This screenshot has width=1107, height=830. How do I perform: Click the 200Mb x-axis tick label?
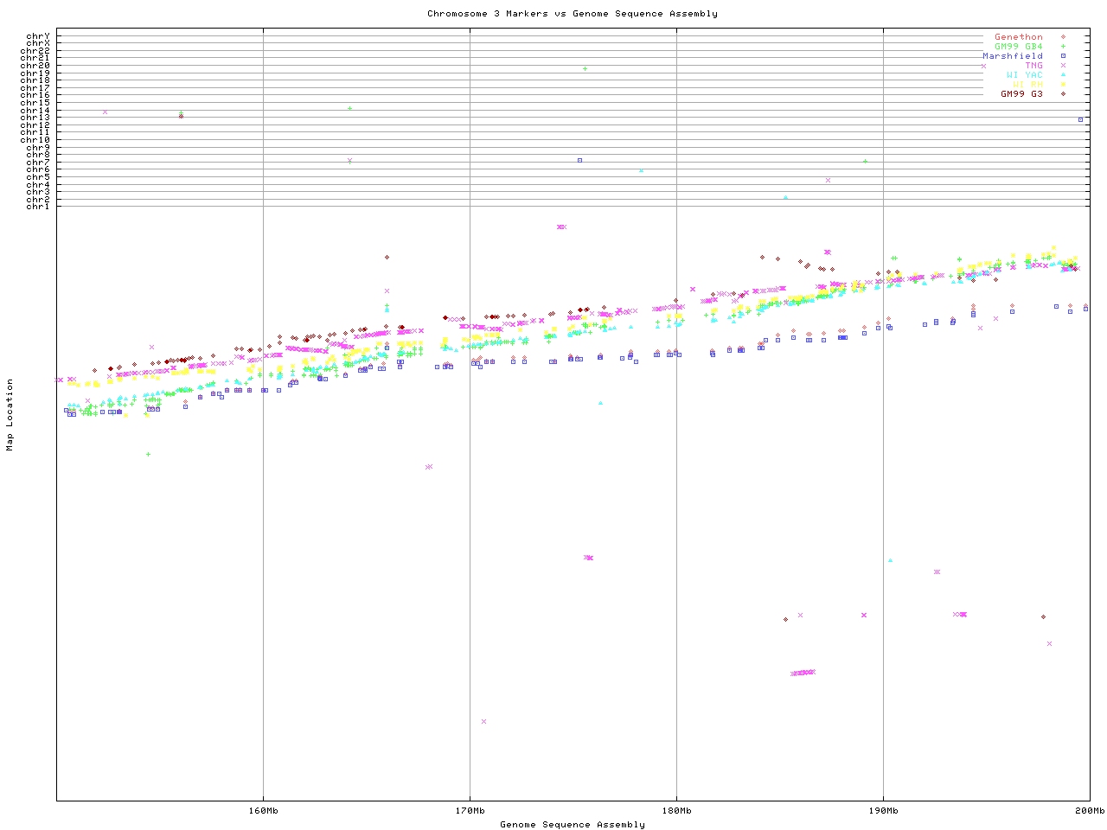[x=1089, y=811]
